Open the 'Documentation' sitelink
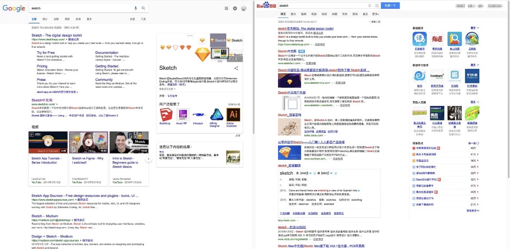Screen dimensions: 510x249 (107, 53)
